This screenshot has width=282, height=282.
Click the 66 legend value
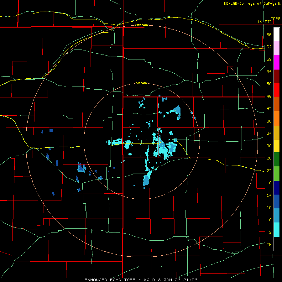point(269,34)
